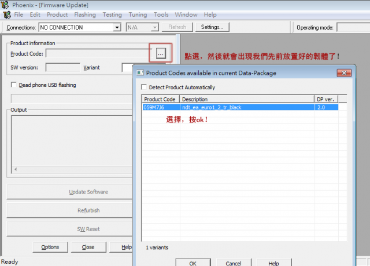Click Cancel in Product Codes dialog
370x266 pixels.
click(x=234, y=263)
